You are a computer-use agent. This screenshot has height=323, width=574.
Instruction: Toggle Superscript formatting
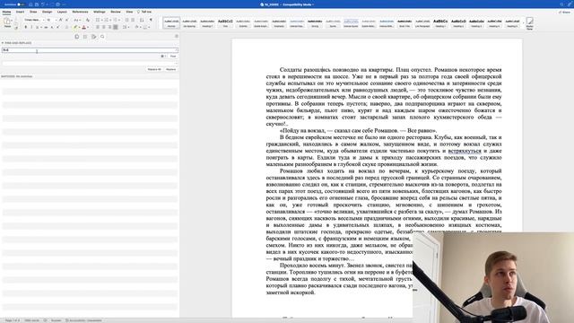[57, 27]
